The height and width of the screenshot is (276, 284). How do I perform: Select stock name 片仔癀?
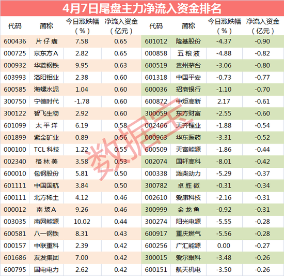[46, 41]
